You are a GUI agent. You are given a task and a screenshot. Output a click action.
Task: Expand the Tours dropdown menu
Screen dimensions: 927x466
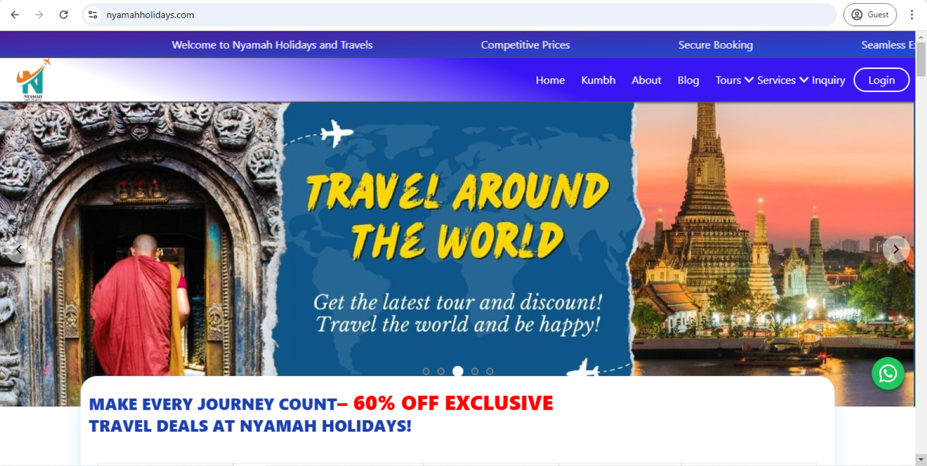pos(734,80)
